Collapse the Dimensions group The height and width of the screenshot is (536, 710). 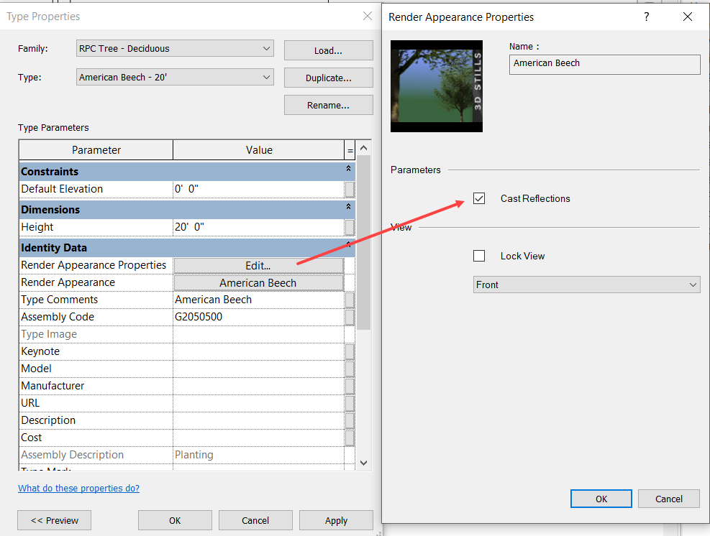(x=348, y=207)
